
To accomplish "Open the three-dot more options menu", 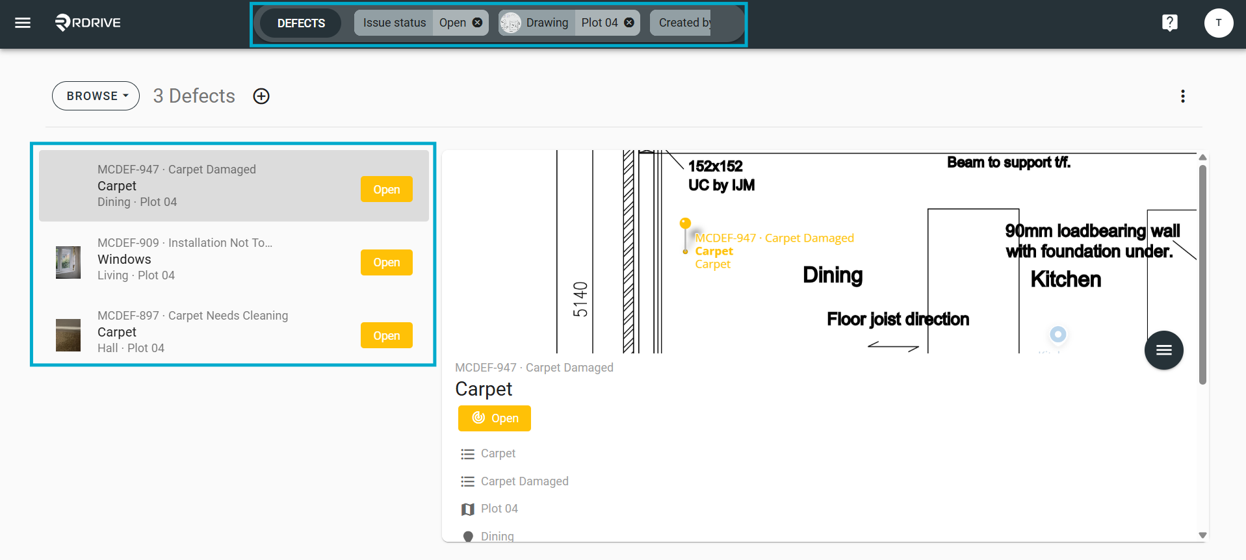I will tap(1183, 96).
